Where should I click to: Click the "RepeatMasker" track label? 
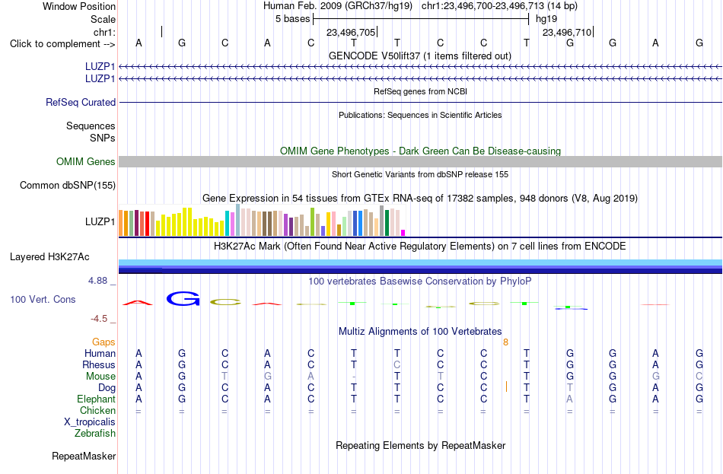pos(84,456)
